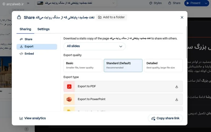The image size is (211, 132).
Task: Click the Export to PDF row
Action: [123, 87]
